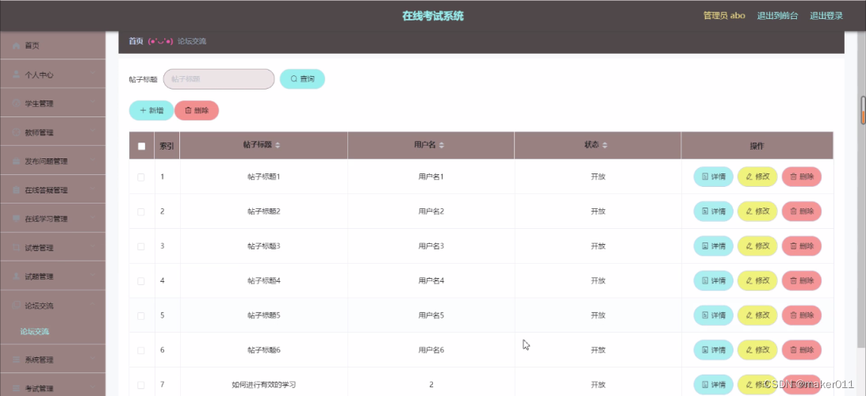Screen dimensions: 866x396
Task: Click 首页 in the breadcrumb
Action: coord(136,41)
